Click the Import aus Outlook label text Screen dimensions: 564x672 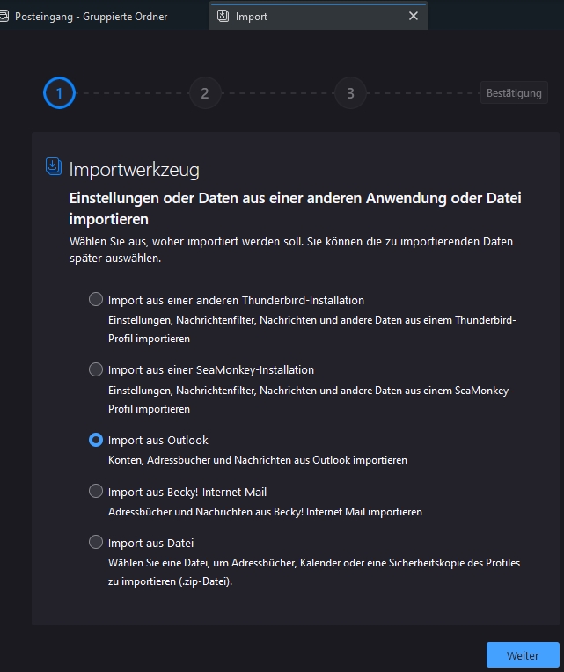click(158, 440)
